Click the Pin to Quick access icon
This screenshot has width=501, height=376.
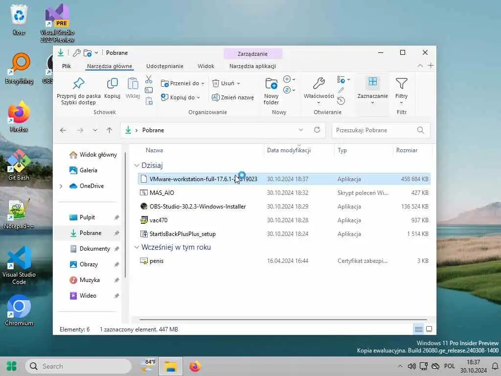[x=79, y=83]
